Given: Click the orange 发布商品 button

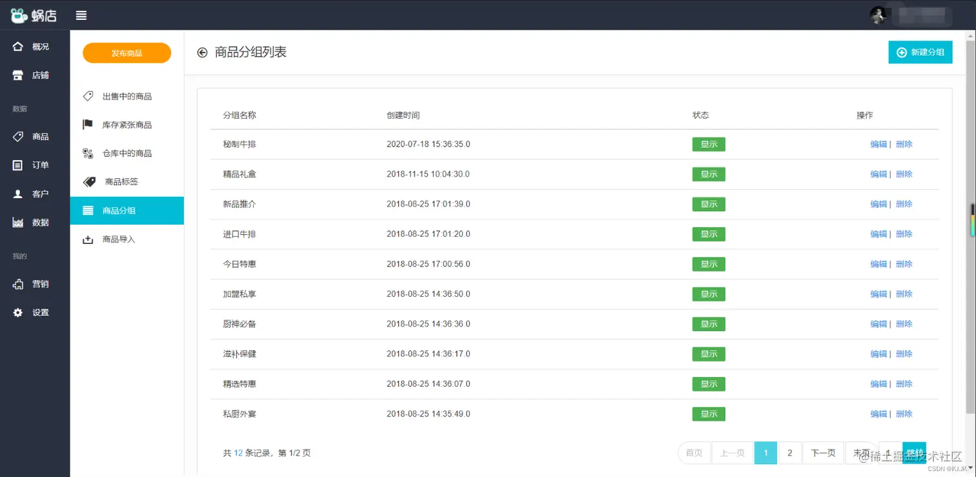Looking at the screenshot, I should tap(127, 53).
